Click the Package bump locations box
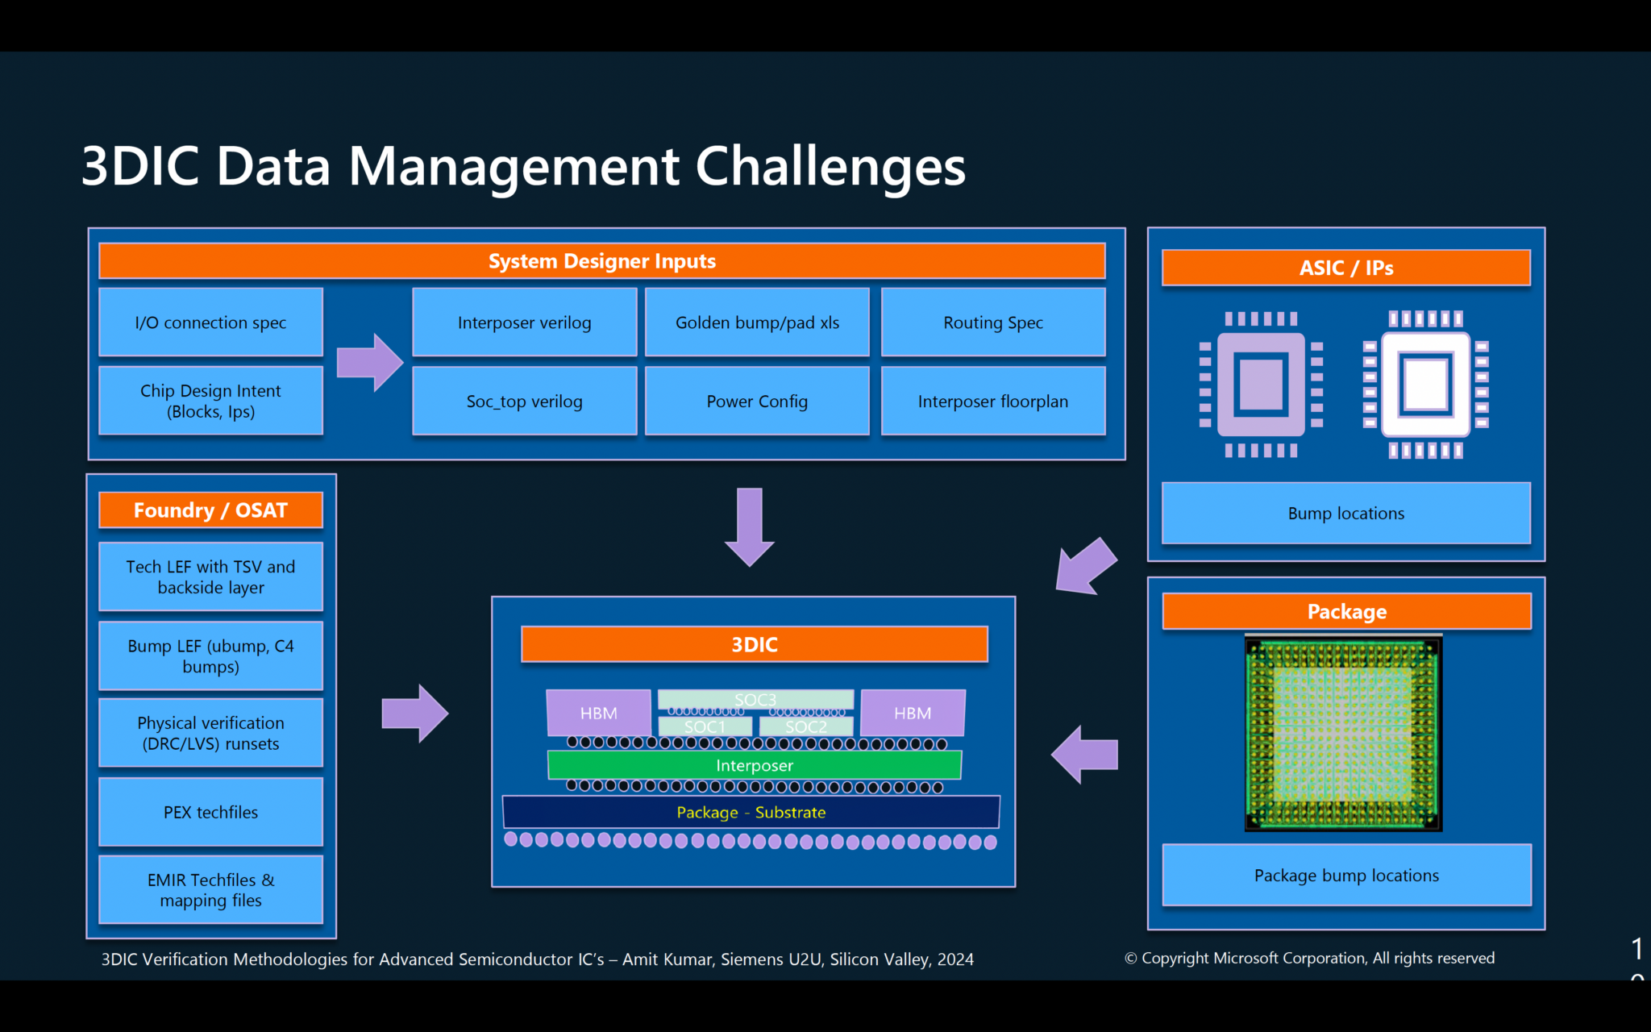The height and width of the screenshot is (1032, 1651). (x=1346, y=875)
